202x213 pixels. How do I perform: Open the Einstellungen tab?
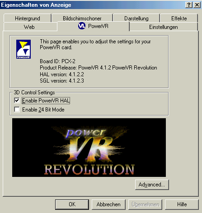coord(164,27)
